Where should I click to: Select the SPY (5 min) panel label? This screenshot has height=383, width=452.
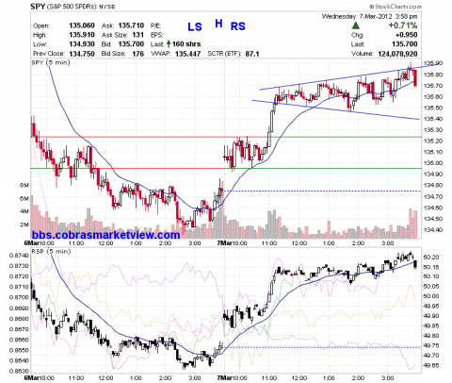(x=51, y=62)
